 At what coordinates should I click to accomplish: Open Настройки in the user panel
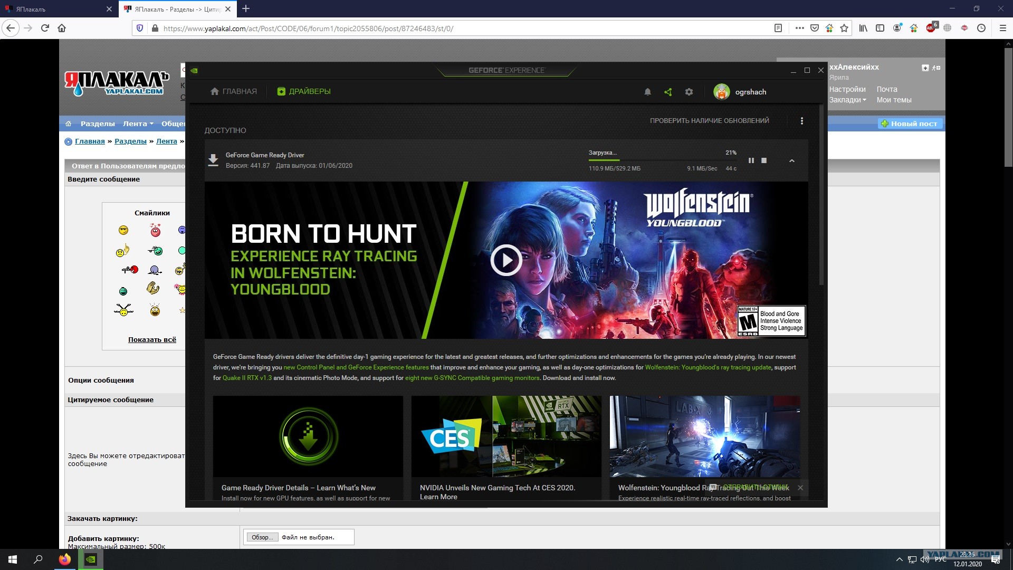(x=847, y=89)
